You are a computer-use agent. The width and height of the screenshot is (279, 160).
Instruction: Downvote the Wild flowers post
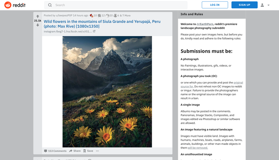(38, 25)
